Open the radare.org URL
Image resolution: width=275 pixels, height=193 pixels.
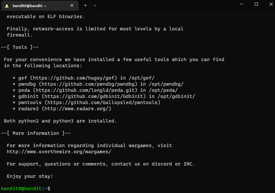click(x=77, y=109)
